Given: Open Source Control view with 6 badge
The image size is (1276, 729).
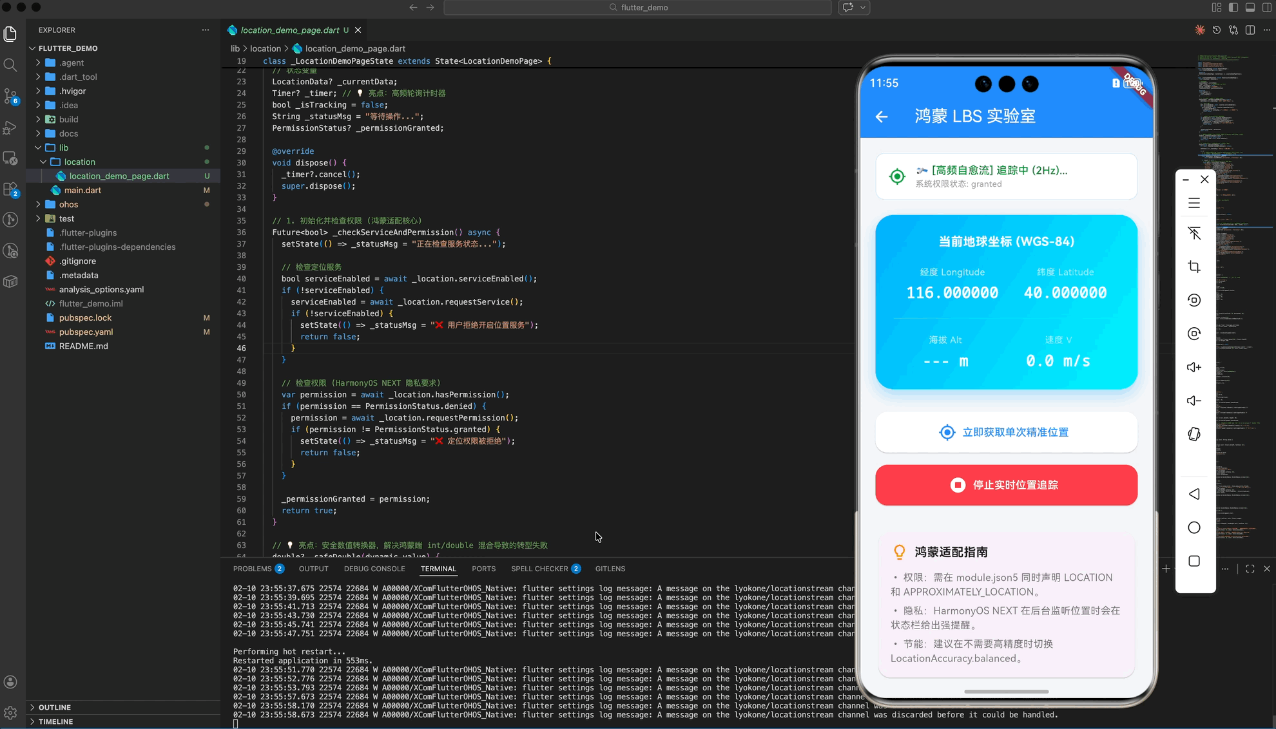Looking at the screenshot, I should pos(10,96).
